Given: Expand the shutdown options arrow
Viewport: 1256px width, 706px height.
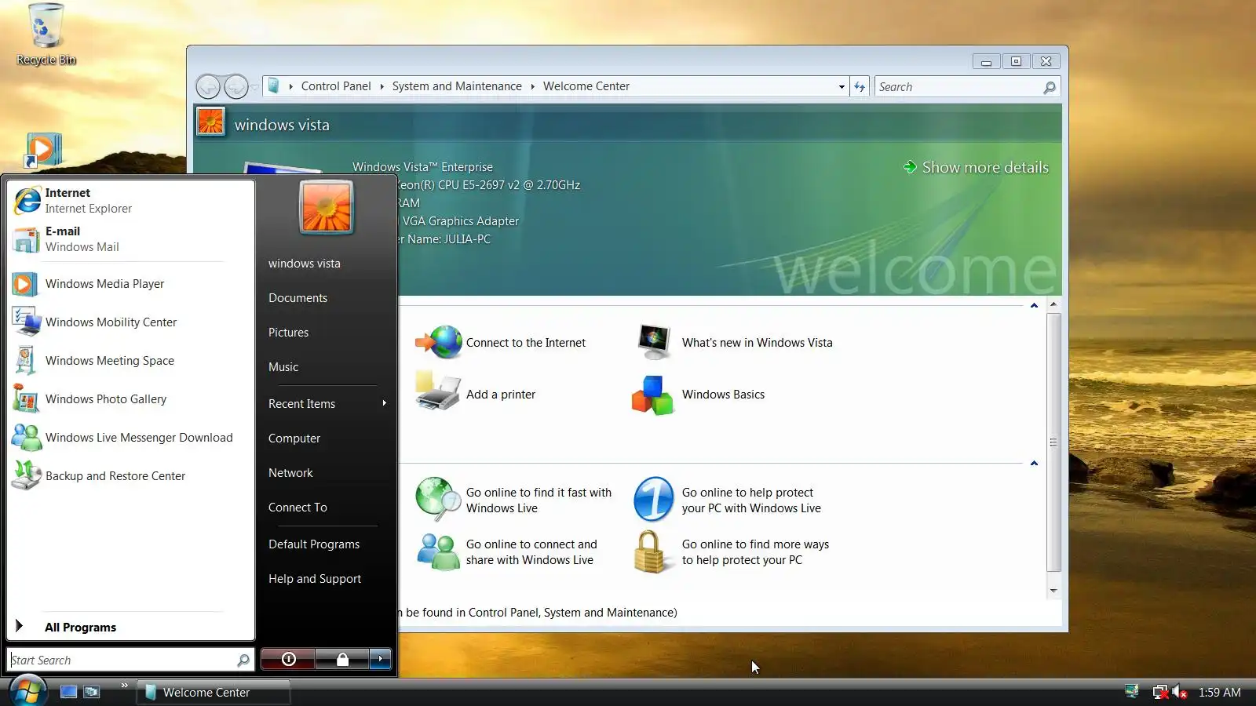Looking at the screenshot, I should [380, 659].
